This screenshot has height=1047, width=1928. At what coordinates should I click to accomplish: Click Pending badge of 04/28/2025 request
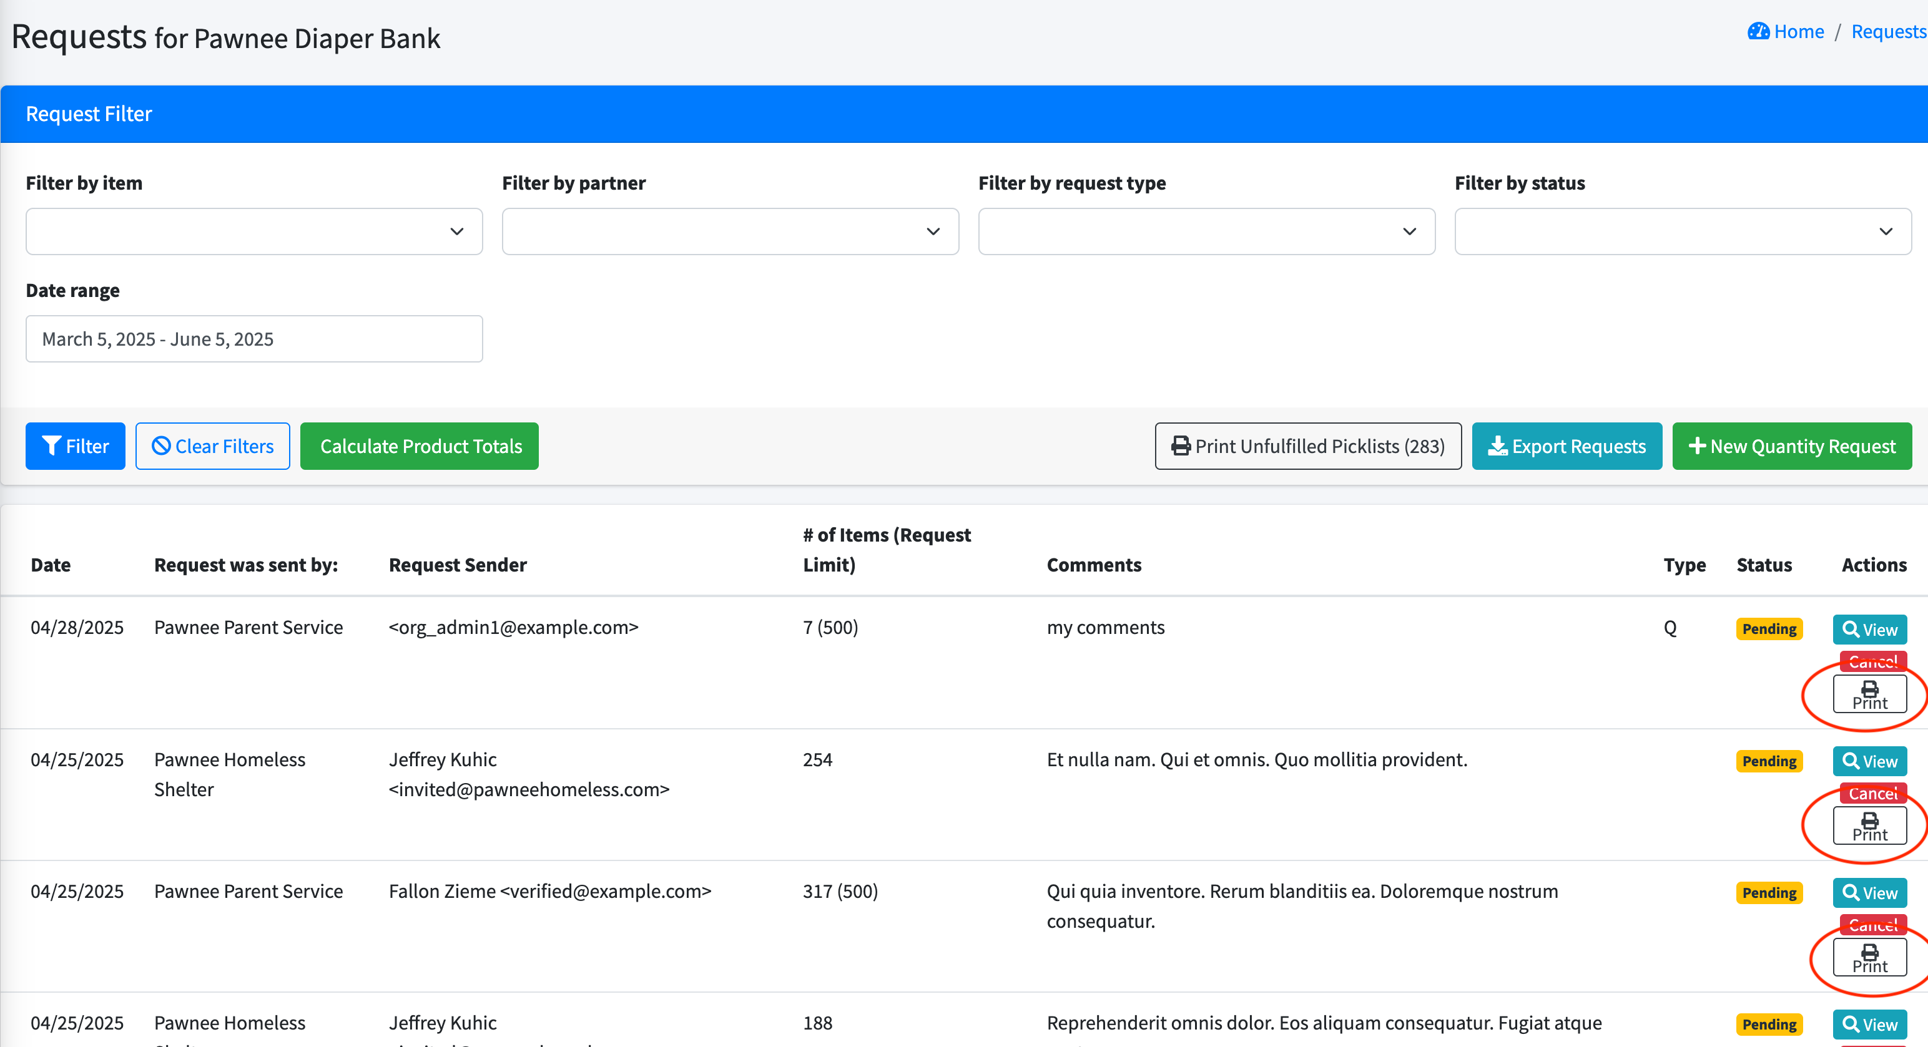[1769, 629]
